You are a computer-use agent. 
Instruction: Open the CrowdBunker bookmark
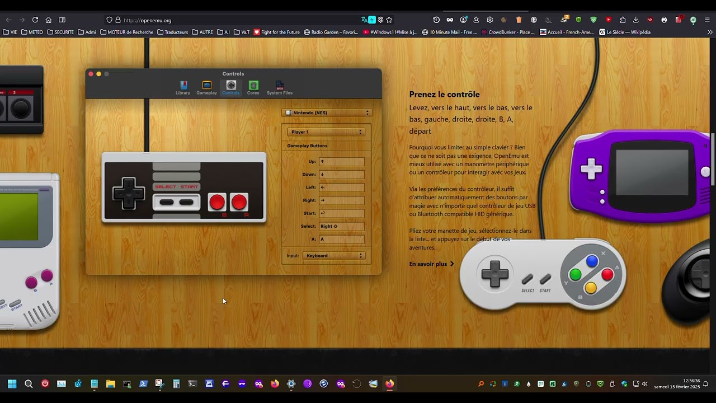pos(508,32)
